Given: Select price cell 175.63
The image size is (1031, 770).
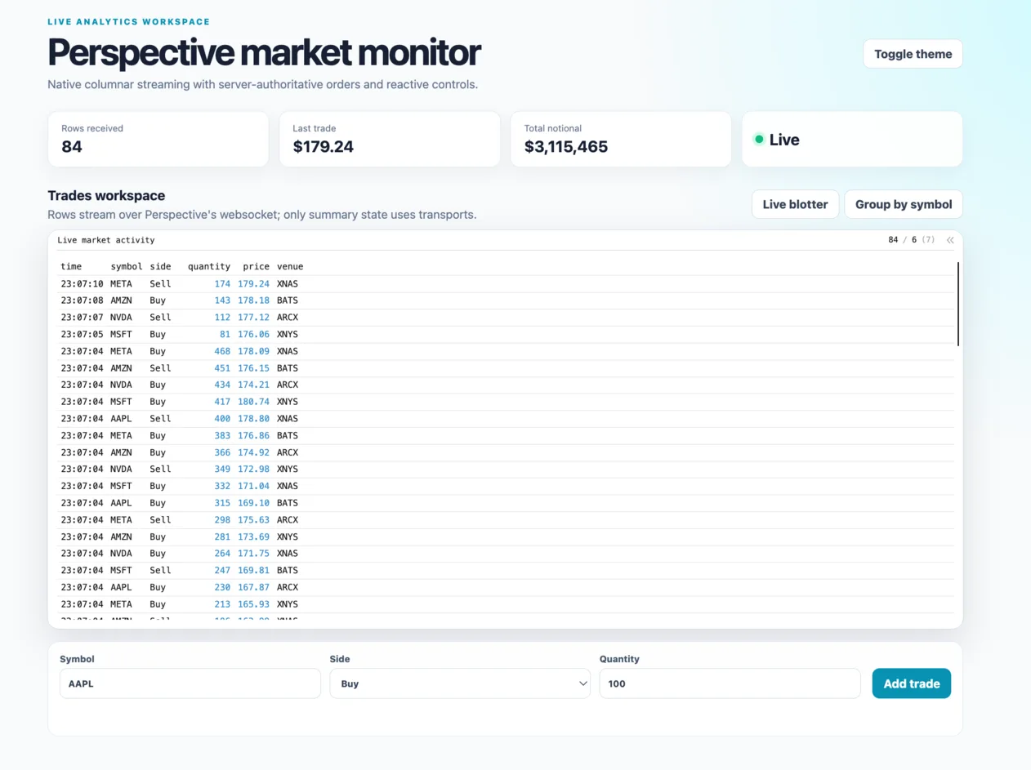Looking at the screenshot, I should pos(253,519).
